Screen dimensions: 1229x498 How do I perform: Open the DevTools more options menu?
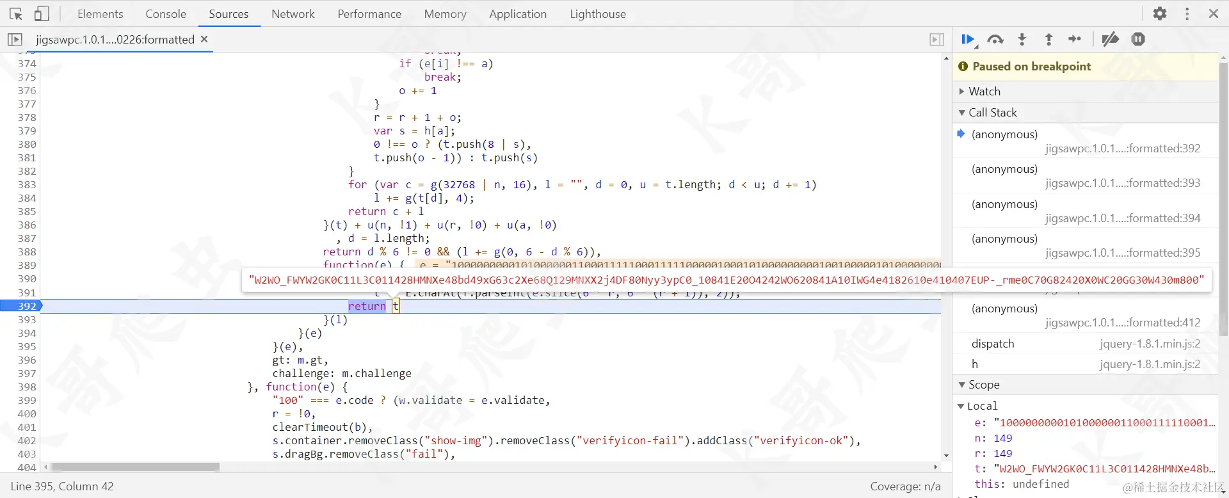point(1187,13)
